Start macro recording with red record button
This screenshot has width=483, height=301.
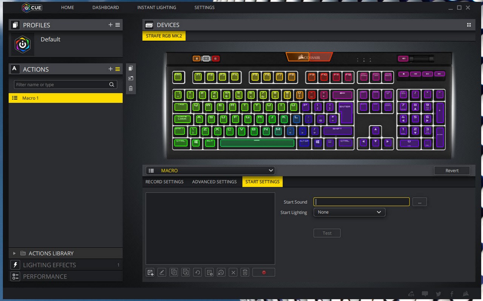pyautogui.click(x=264, y=272)
